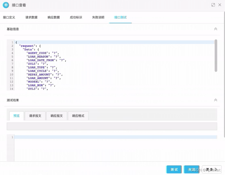
Task: Maximize the 接口查看 dialog window
Action: pyautogui.click(x=213, y=5)
